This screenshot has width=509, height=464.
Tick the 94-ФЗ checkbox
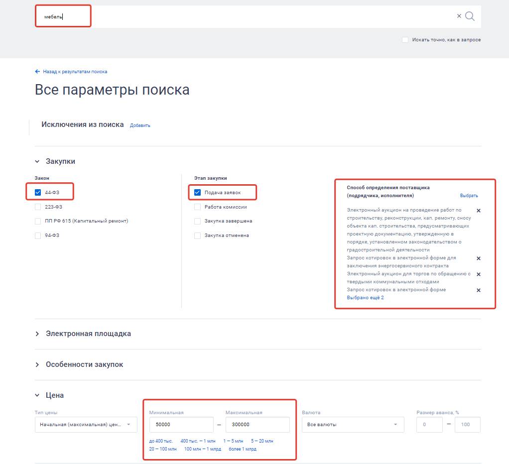pyautogui.click(x=38, y=235)
